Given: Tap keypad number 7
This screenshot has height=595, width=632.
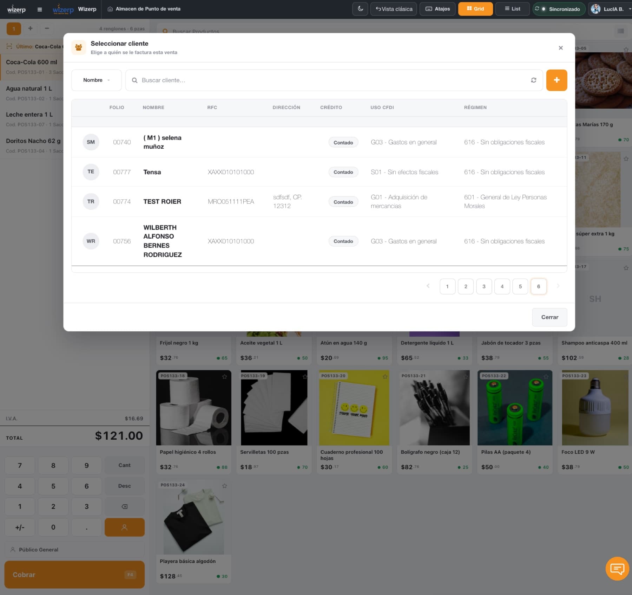Looking at the screenshot, I should tap(20, 465).
